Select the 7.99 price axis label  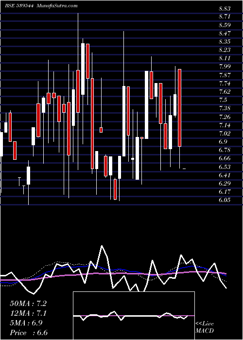coord(225,67)
